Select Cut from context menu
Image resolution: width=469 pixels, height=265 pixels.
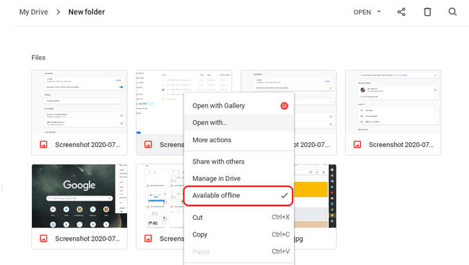pos(239,218)
